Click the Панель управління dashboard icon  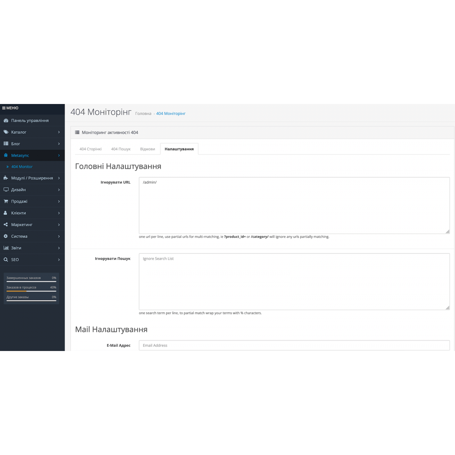(x=6, y=121)
